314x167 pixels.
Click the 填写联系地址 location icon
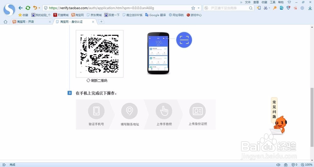tap(129, 111)
